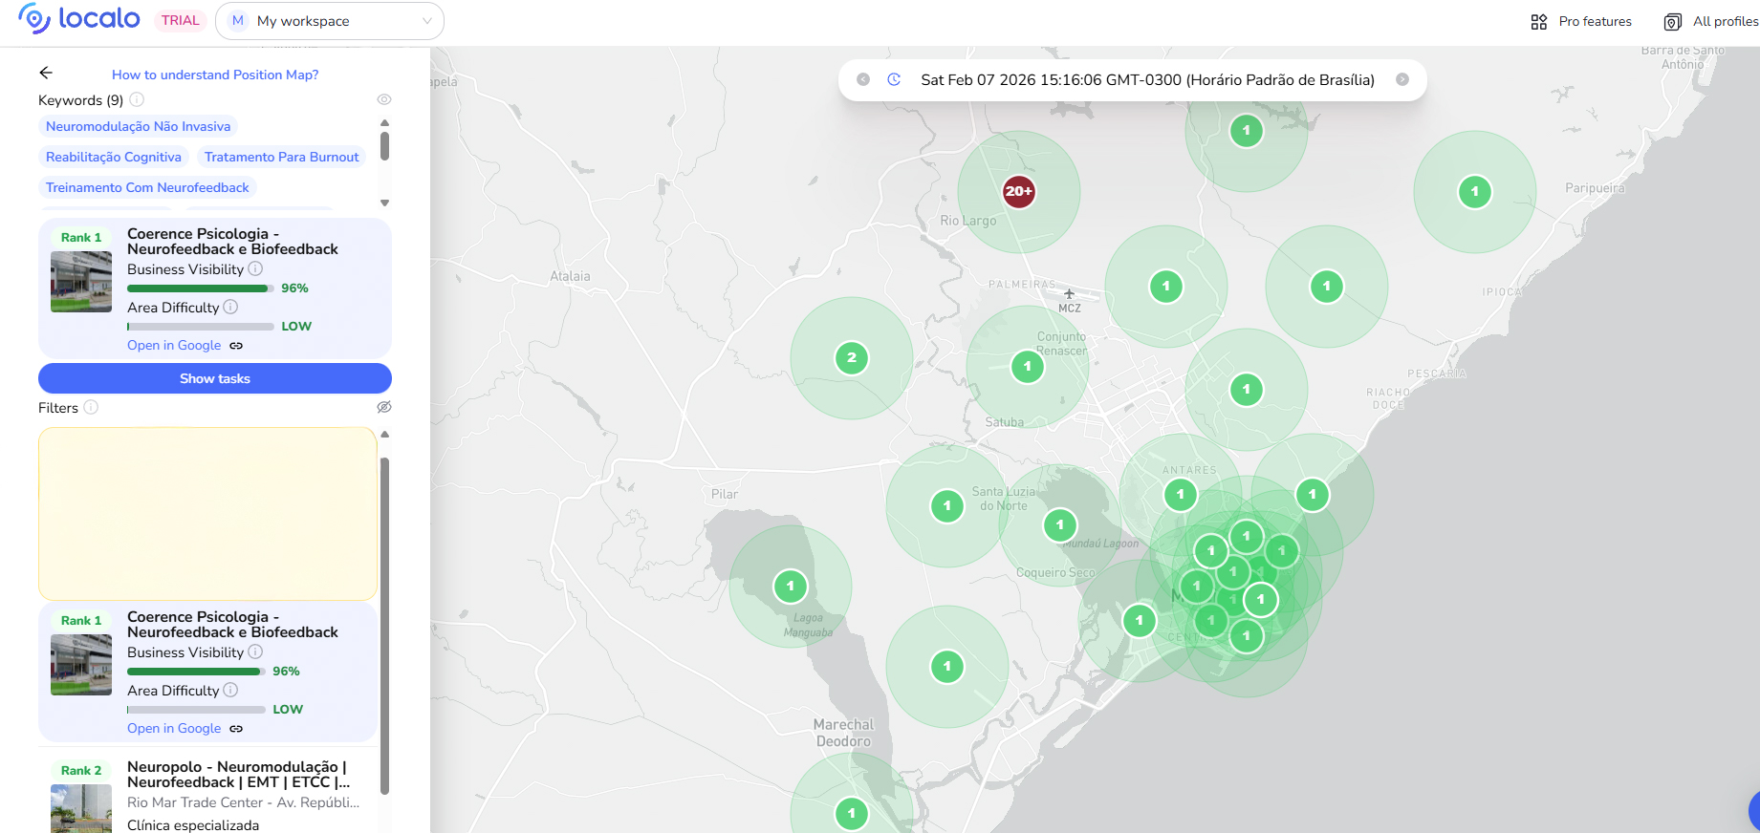The image size is (1760, 833).
Task: Click list entry 96% visibility bar
Action: click(196, 672)
